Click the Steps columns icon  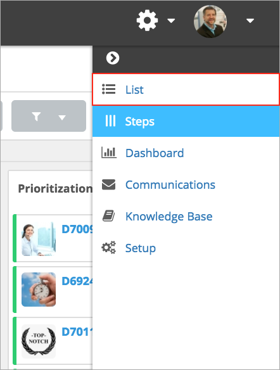pyautogui.click(x=110, y=121)
